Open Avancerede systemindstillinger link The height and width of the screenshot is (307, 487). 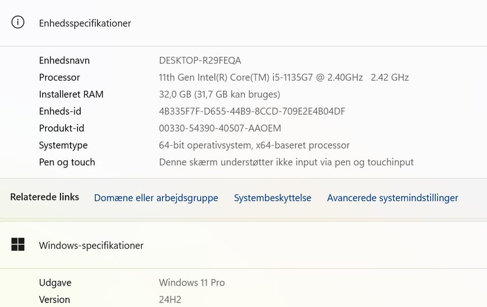393,198
